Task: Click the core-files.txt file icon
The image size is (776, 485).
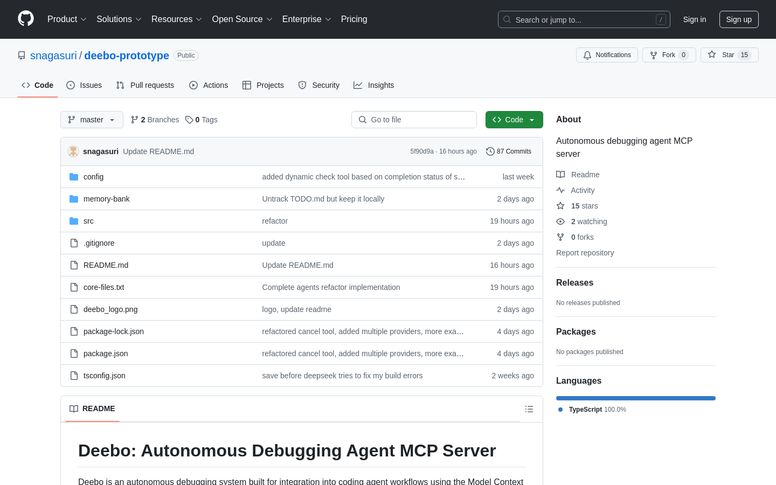Action: click(x=74, y=287)
